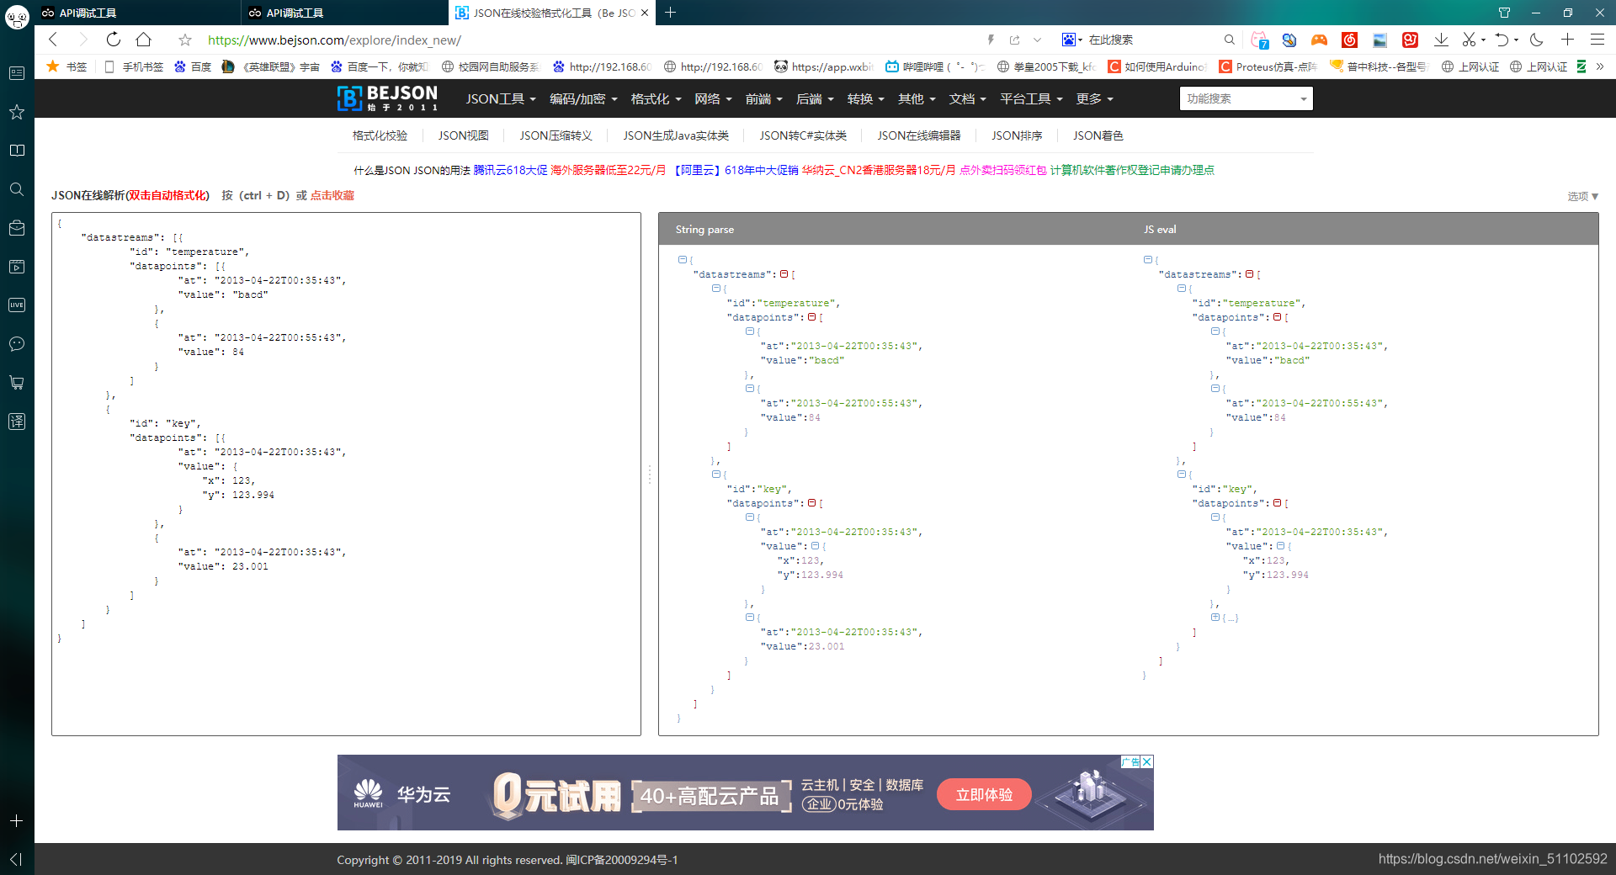Open the sidebar favorites star icon
The width and height of the screenshot is (1616, 875).
coord(16,112)
